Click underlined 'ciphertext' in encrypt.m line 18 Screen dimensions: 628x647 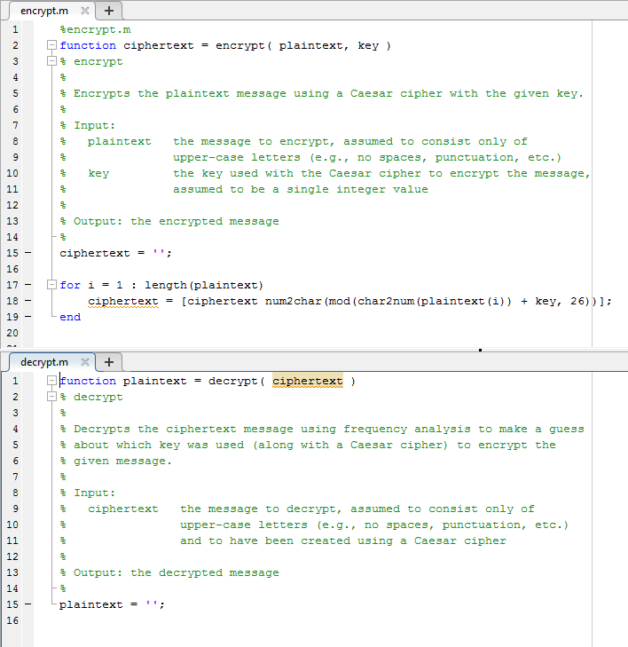point(123,301)
